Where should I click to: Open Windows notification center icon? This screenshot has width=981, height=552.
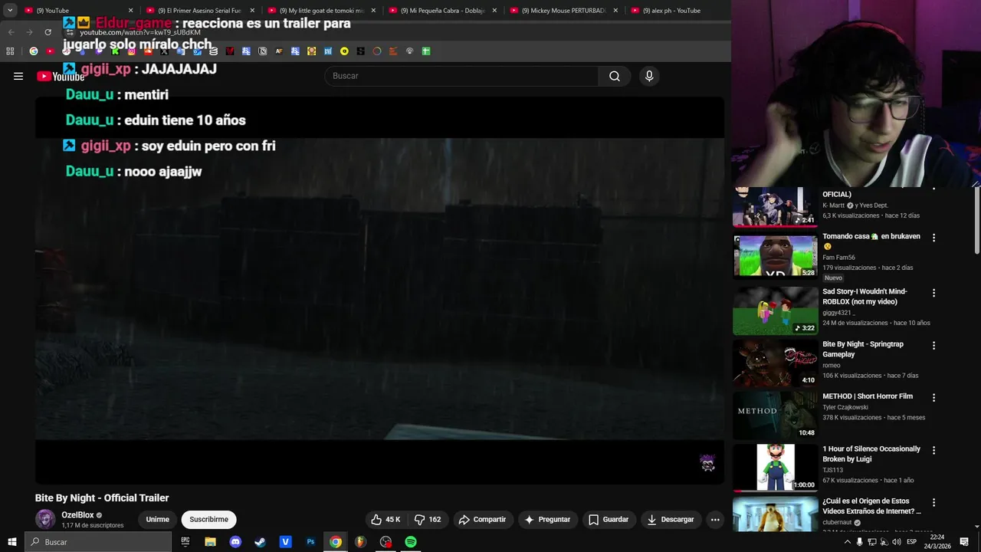click(x=964, y=542)
